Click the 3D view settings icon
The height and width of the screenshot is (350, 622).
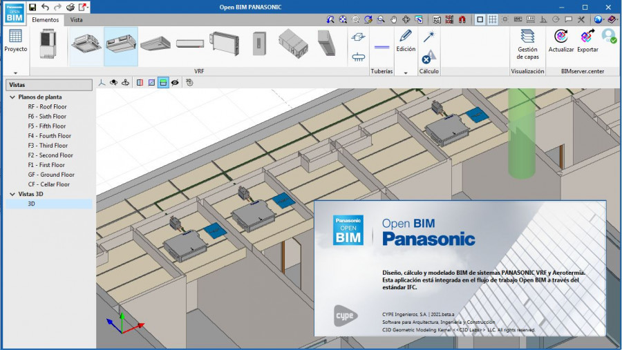[x=189, y=82]
